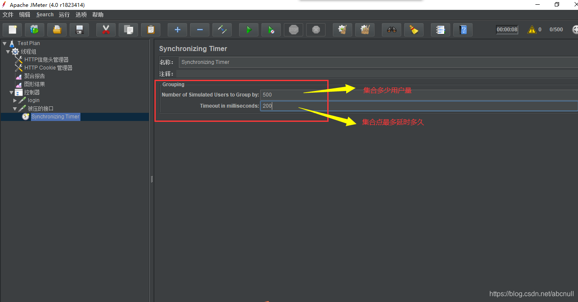Open the Templates icon in toolbar
This screenshot has height=302, width=578.
tap(34, 30)
